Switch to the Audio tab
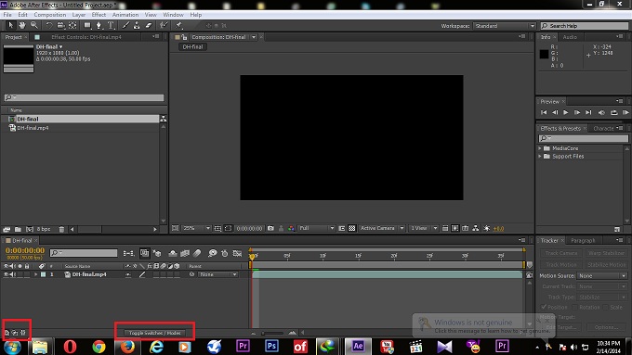632x355 pixels. (x=570, y=37)
